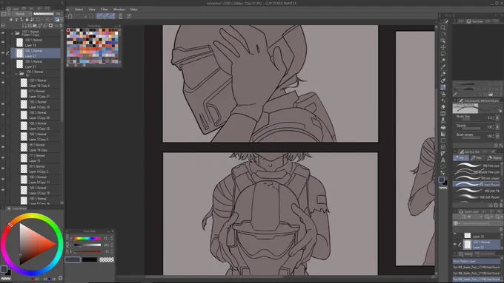Screen dimensions: 504x283
Task: Select the Eyedropper tool
Action: [x=443, y=67]
